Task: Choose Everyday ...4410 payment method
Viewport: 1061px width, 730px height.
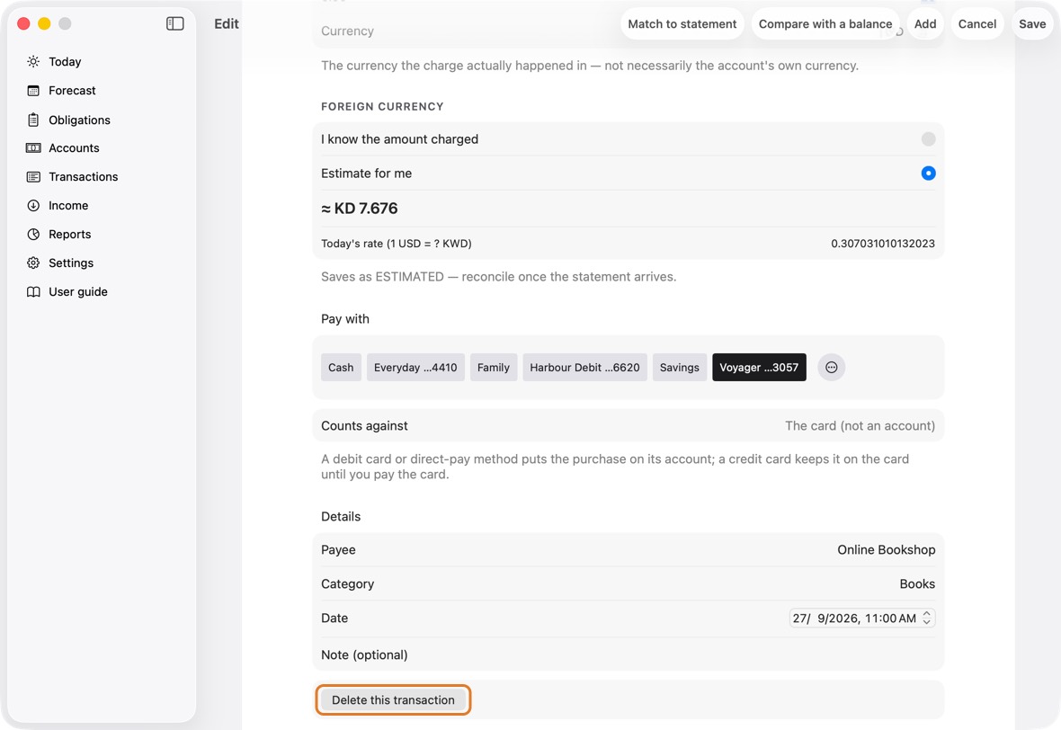Action: pos(415,368)
